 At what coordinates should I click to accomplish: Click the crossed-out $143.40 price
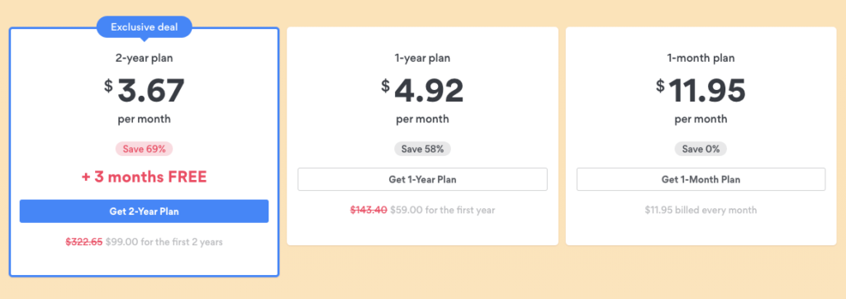pos(368,210)
